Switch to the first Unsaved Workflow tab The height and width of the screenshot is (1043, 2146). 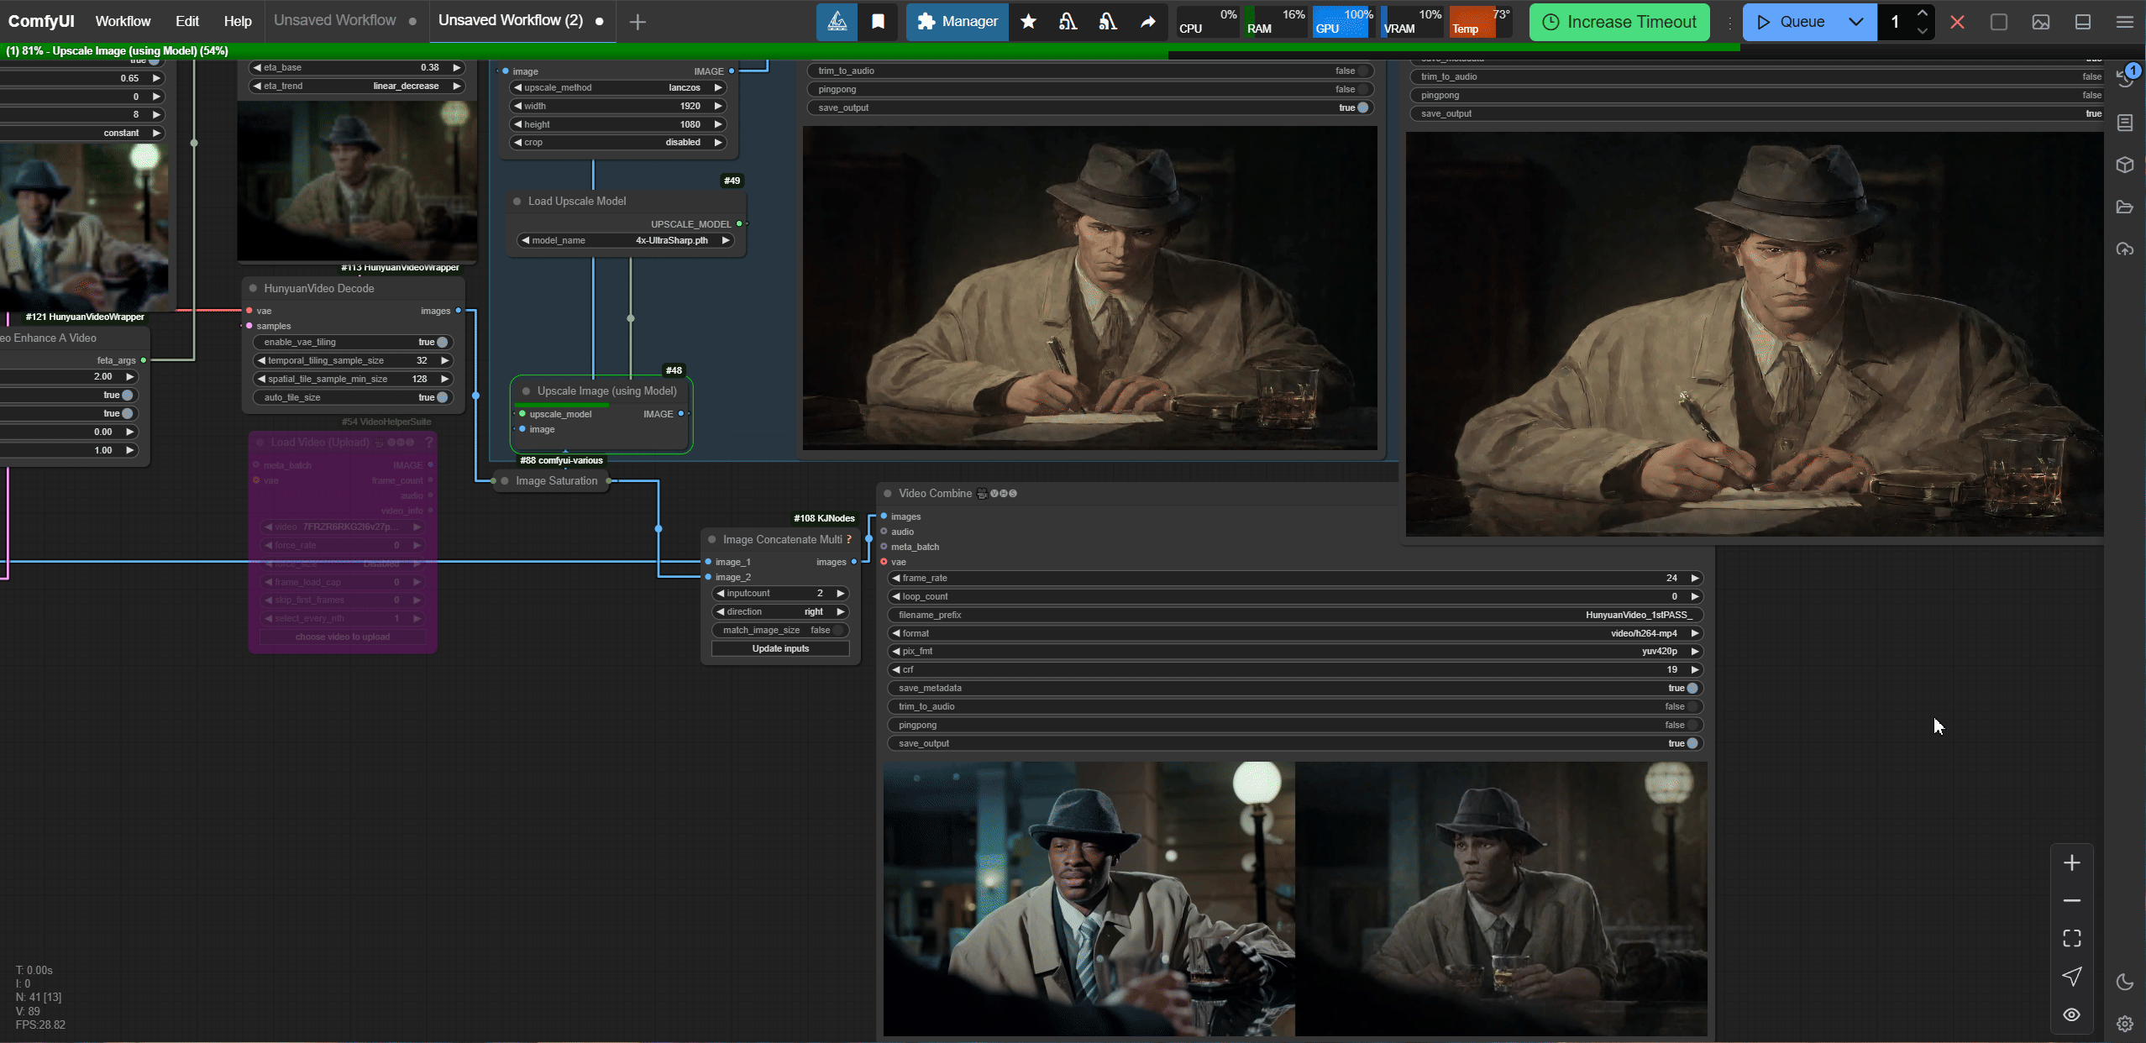click(x=334, y=20)
